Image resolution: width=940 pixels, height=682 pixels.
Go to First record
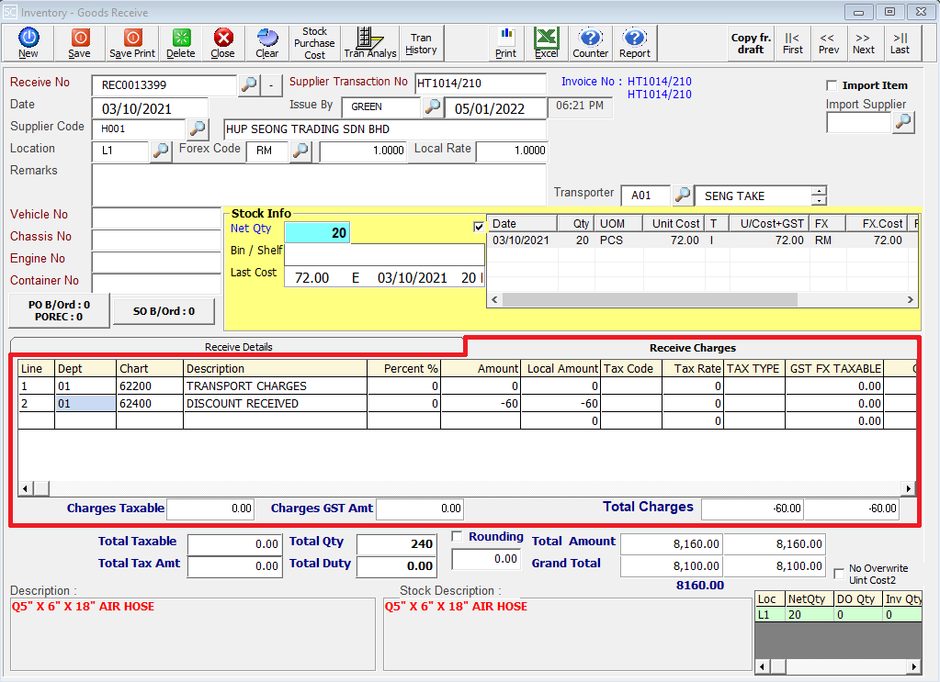pos(793,43)
